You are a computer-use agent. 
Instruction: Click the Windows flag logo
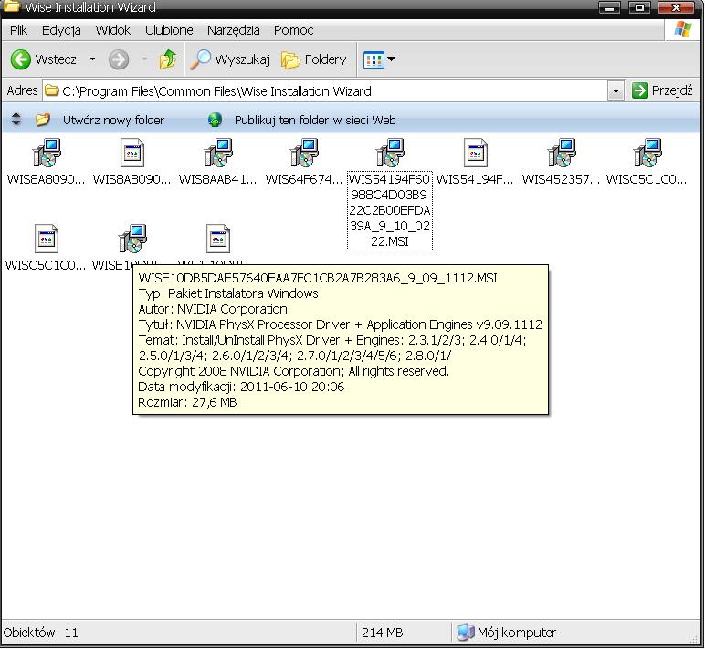point(683,29)
